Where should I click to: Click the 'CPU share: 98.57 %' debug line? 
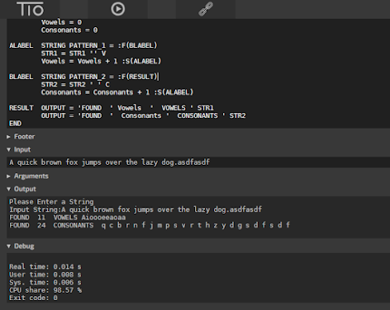pos(45,290)
